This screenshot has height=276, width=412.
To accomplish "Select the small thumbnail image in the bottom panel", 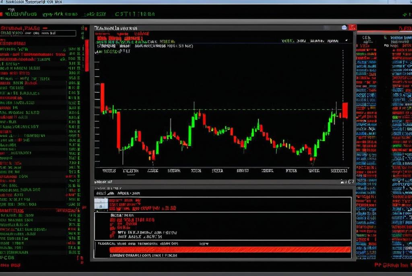I will (101, 204).
